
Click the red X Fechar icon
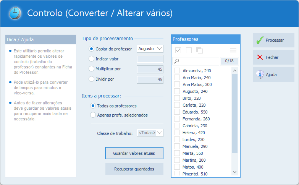click(260, 57)
